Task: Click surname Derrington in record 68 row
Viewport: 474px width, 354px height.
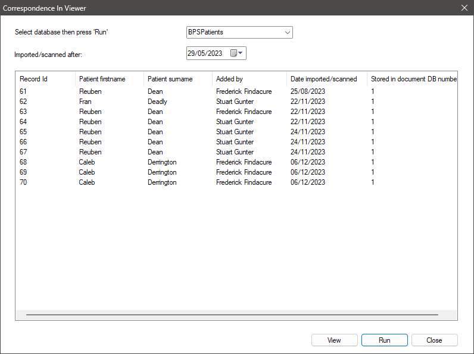Action: (162, 162)
